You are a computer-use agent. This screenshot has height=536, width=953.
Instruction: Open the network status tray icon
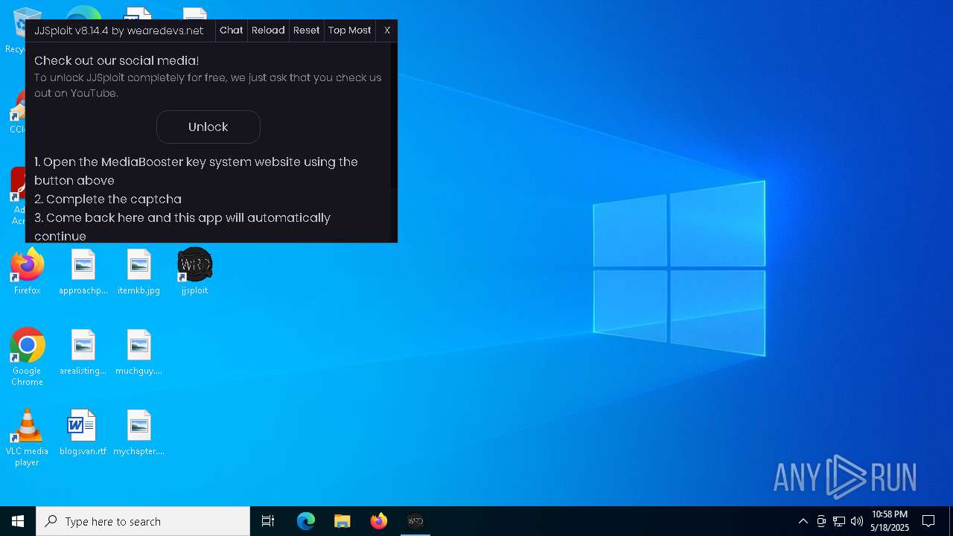click(839, 521)
